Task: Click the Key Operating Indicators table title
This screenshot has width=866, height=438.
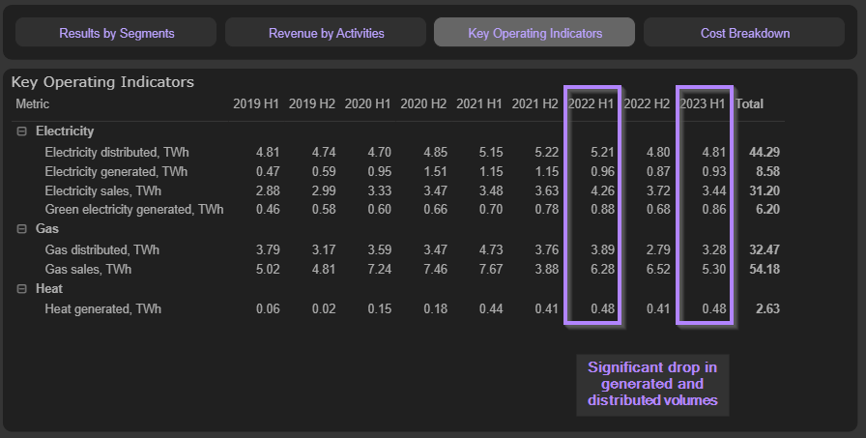Action: (x=102, y=82)
